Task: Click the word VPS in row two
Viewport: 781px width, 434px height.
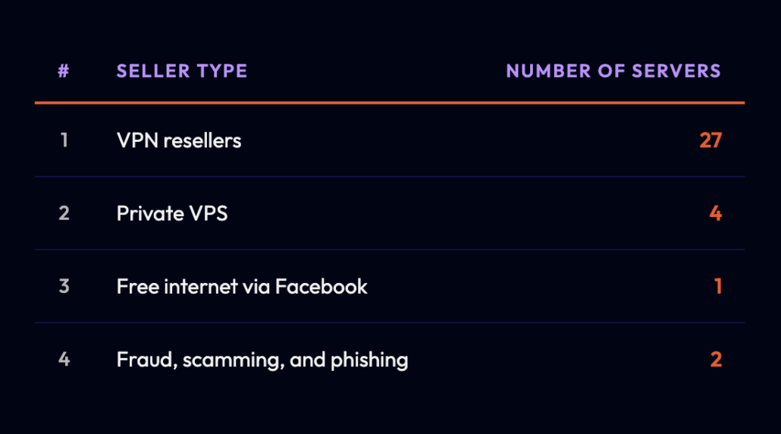Action: click(209, 213)
